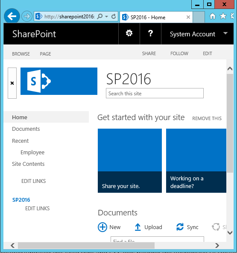The image size is (237, 253).
Task: Open the Help question mark
Action: pyautogui.click(x=150, y=33)
